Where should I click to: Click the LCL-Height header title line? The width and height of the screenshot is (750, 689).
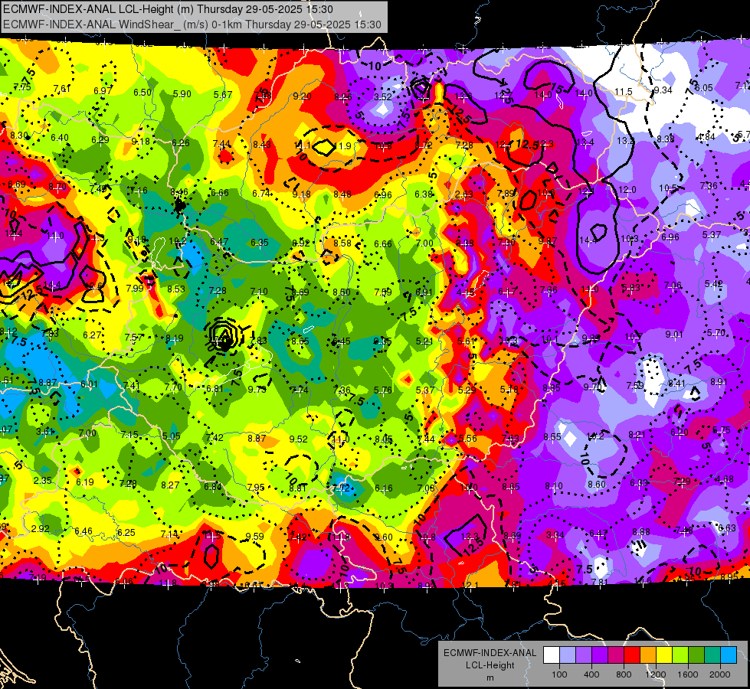tap(169, 9)
